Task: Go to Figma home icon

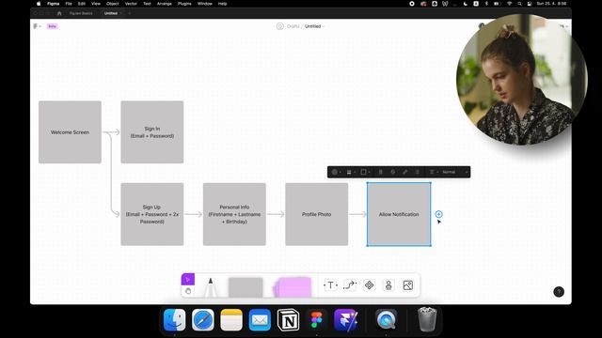Action: 59,13
